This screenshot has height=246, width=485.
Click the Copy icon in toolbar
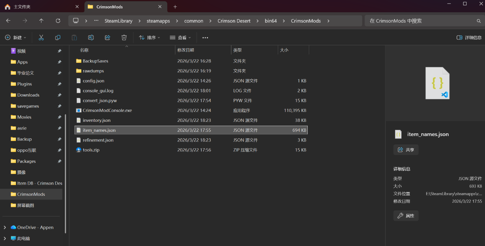coord(58,38)
